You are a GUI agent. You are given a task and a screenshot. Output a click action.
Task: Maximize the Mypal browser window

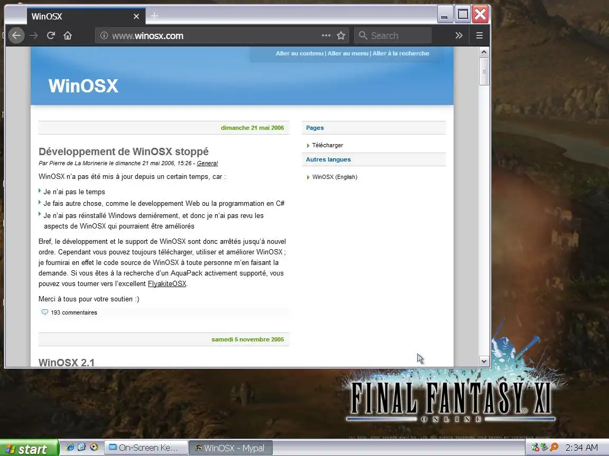463,15
